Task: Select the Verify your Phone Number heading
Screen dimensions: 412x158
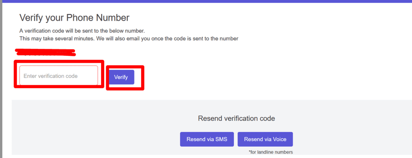Action: click(74, 18)
